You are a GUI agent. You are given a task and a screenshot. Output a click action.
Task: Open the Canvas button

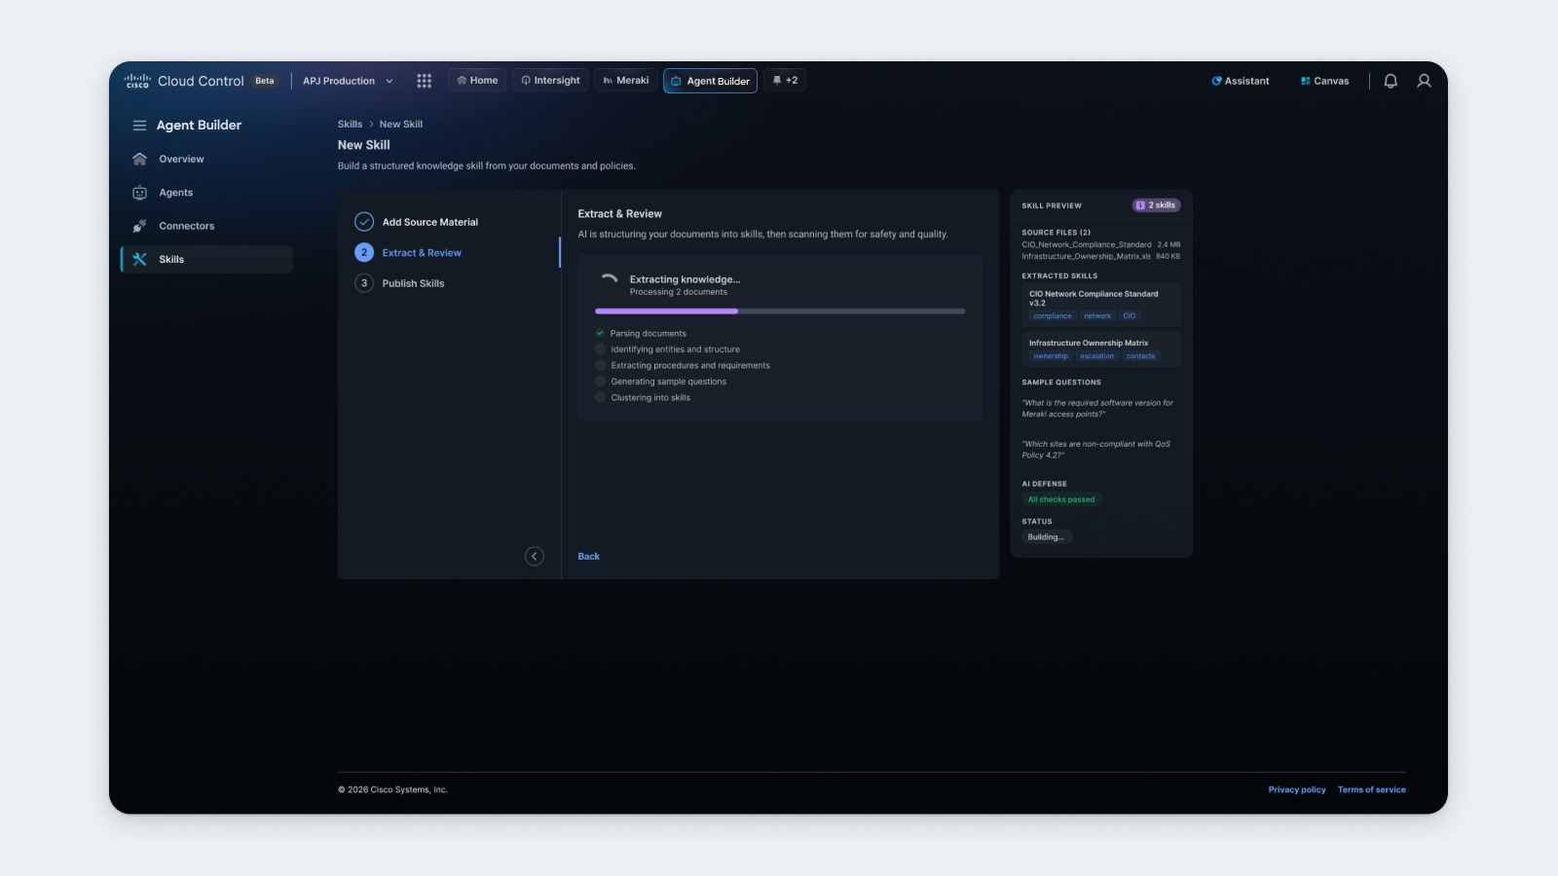point(1325,81)
